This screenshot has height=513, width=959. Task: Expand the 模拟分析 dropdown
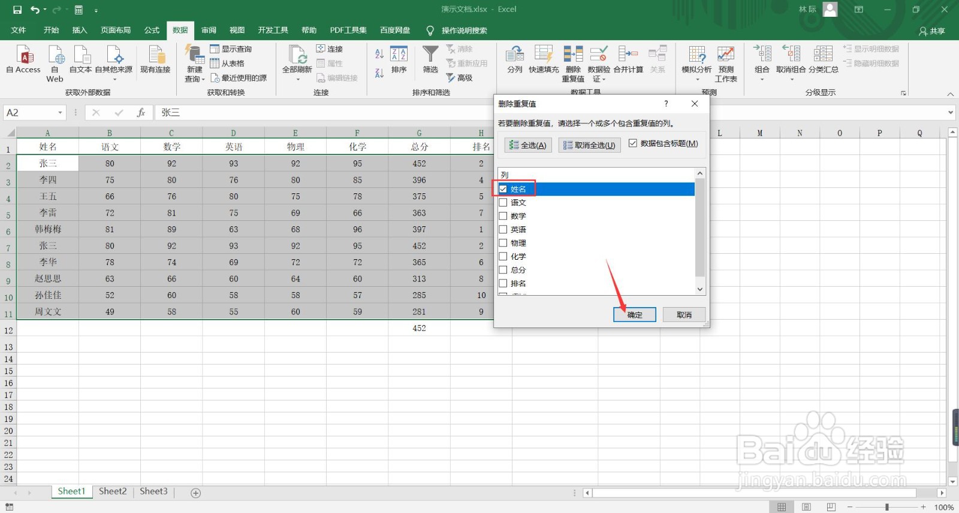tap(697, 79)
